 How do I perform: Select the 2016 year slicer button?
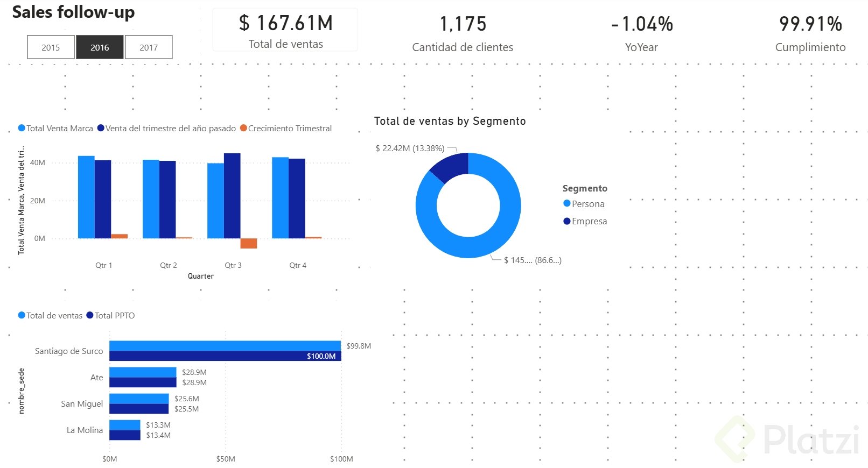pyautogui.click(x=100, y=47)
